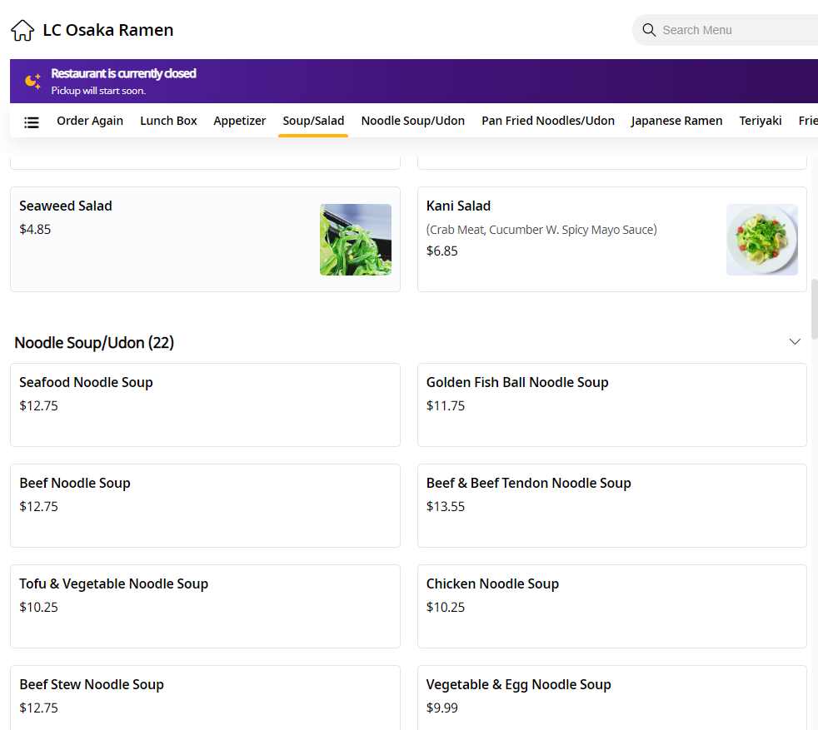Viewport: 818px width, 730px height.
Task: Click the moon icon in closed banner
Action: click(32, 81)
